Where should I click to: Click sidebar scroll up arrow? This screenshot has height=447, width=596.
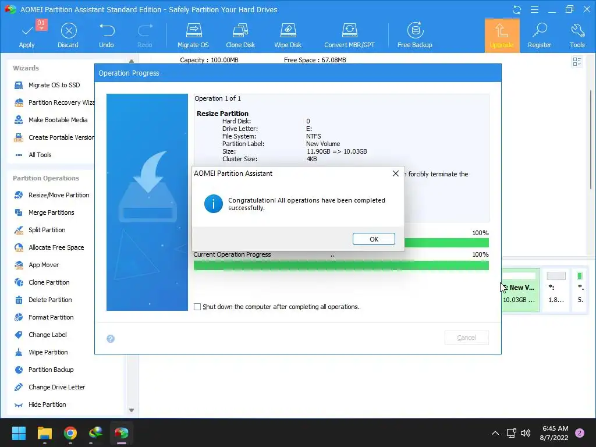[132, 61]
